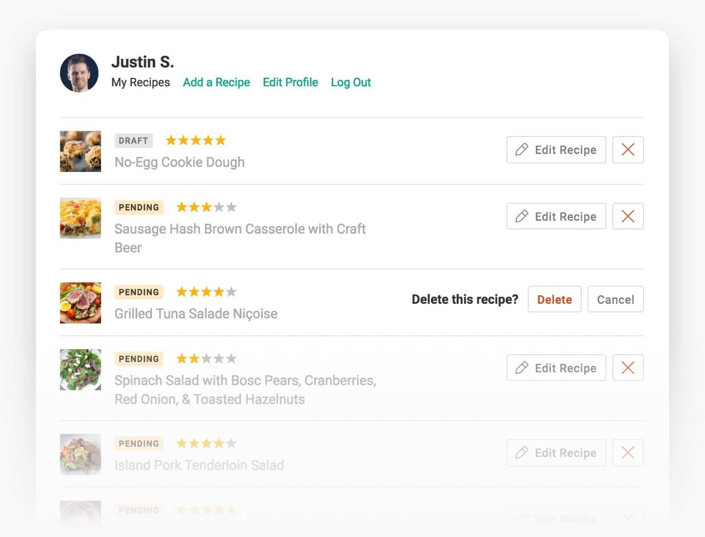Click the star rating on No-Egg Cookie Dough
Image resolution: width=705 pixels, height=537 pixels.
coord(195,140)
